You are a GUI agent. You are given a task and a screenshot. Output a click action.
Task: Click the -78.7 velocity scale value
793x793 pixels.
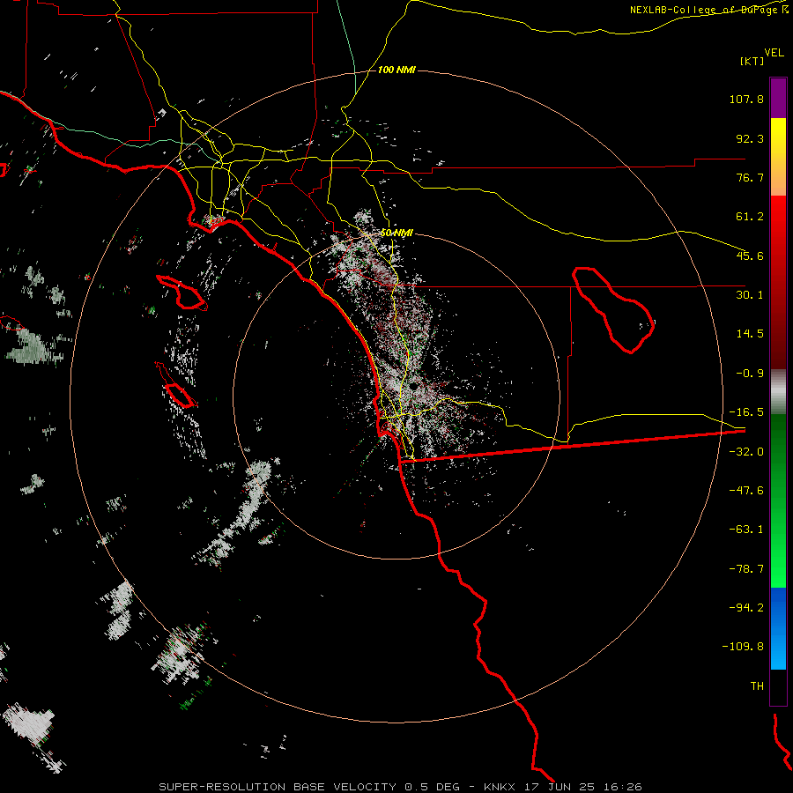point(746,569)
